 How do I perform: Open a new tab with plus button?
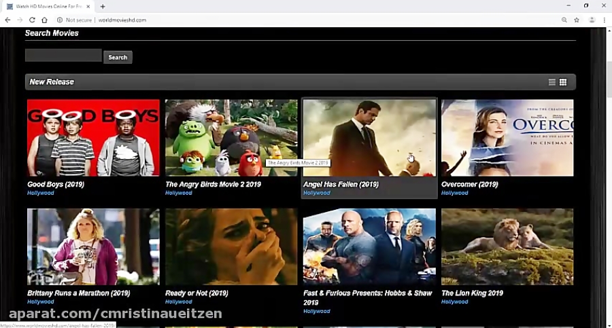[103, 6]
